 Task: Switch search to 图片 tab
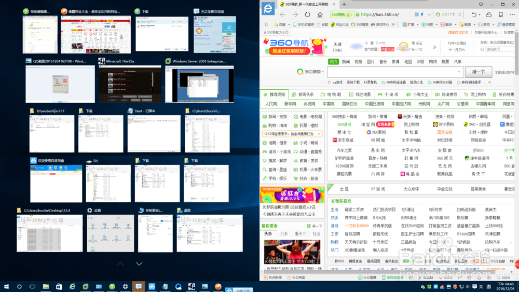371,62
